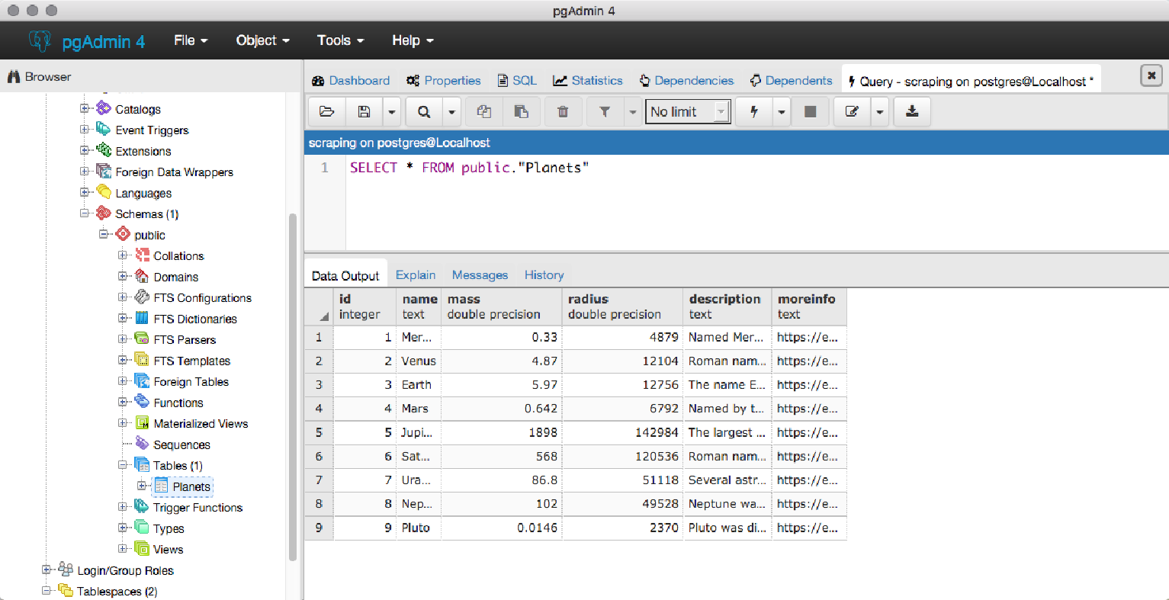
Task: Expand the Planets table node
Action: click(x=142, y=486)
